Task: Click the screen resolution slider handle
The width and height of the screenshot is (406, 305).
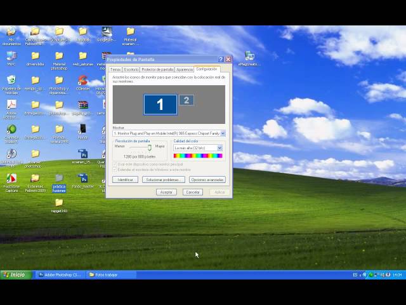Action: (x=150, y=147)
